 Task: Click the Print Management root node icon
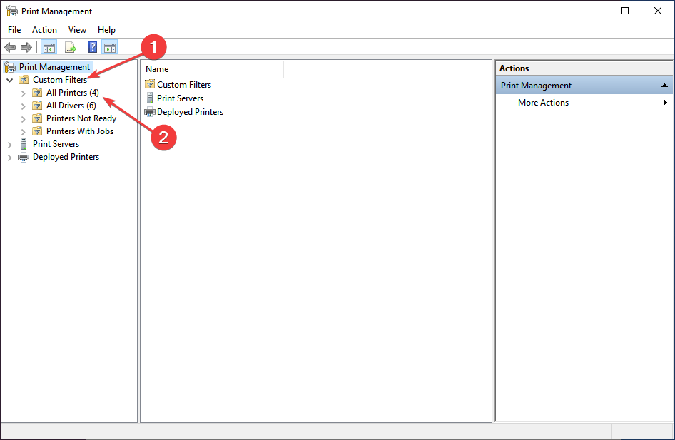pos(9,67)
